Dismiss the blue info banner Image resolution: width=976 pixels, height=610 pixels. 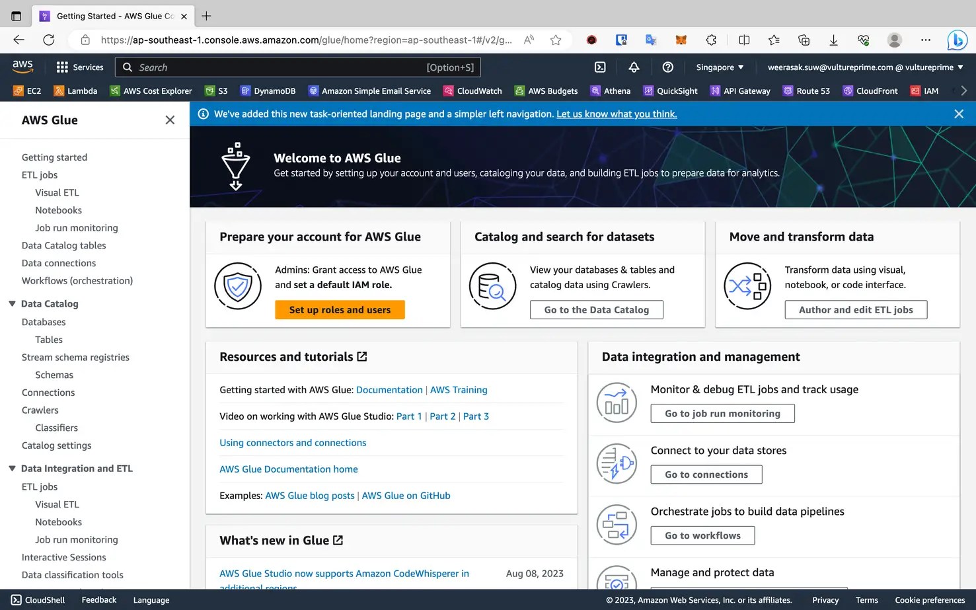pos(959,114)
